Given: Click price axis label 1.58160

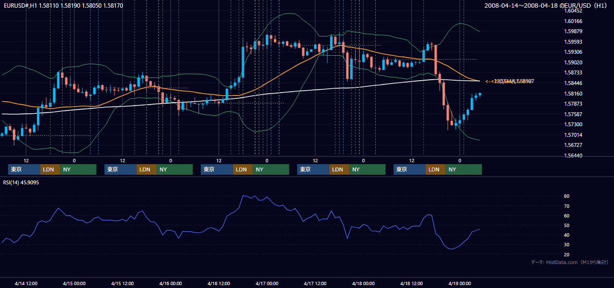Looking at the screenshot, I should tap(573, 94).
